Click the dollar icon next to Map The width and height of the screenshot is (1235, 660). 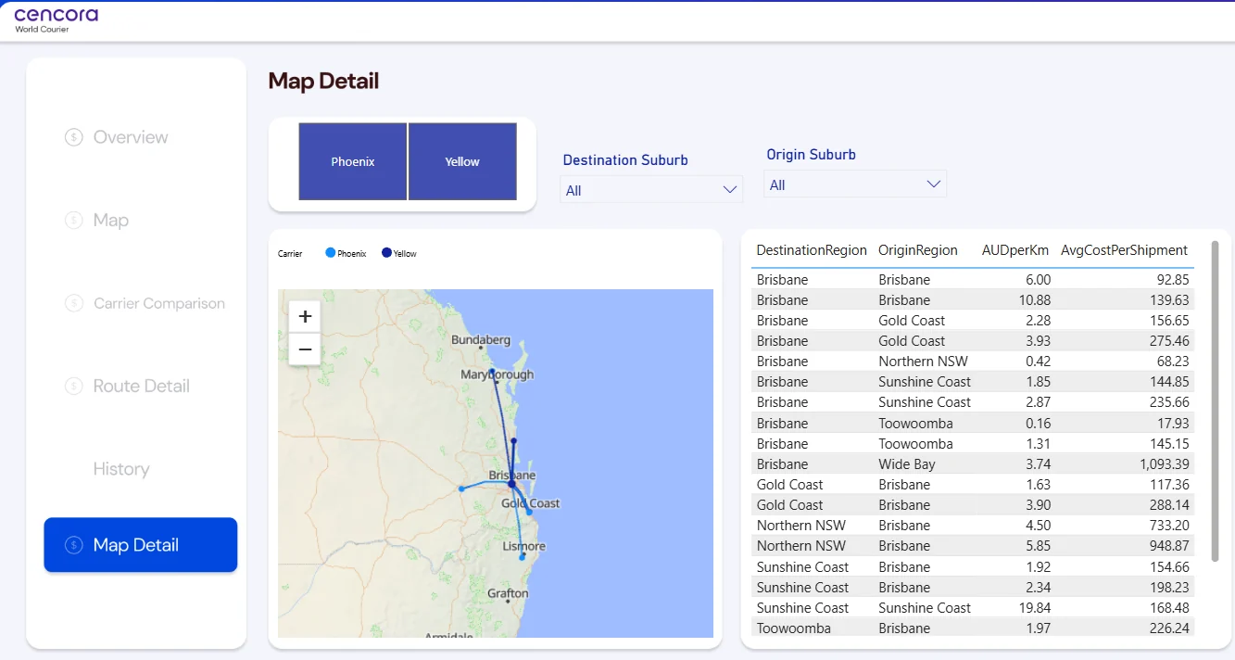[74, 221]
